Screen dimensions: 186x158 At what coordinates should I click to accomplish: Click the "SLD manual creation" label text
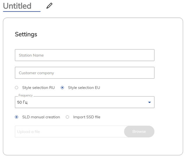coord(41,117)
